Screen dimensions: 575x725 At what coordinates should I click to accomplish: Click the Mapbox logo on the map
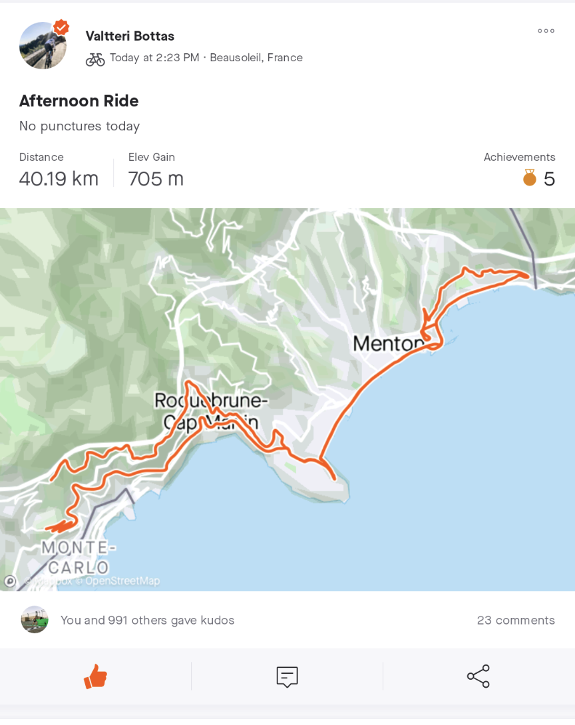(10, 581)
